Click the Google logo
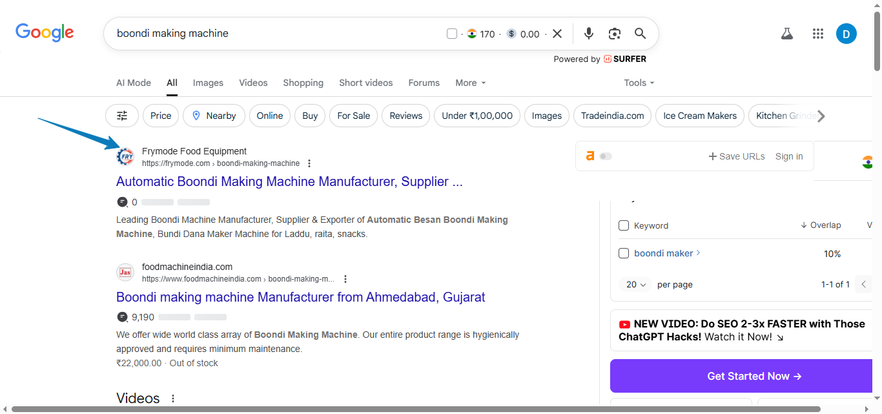The image size is (882, 414). (x=45, y=33)
